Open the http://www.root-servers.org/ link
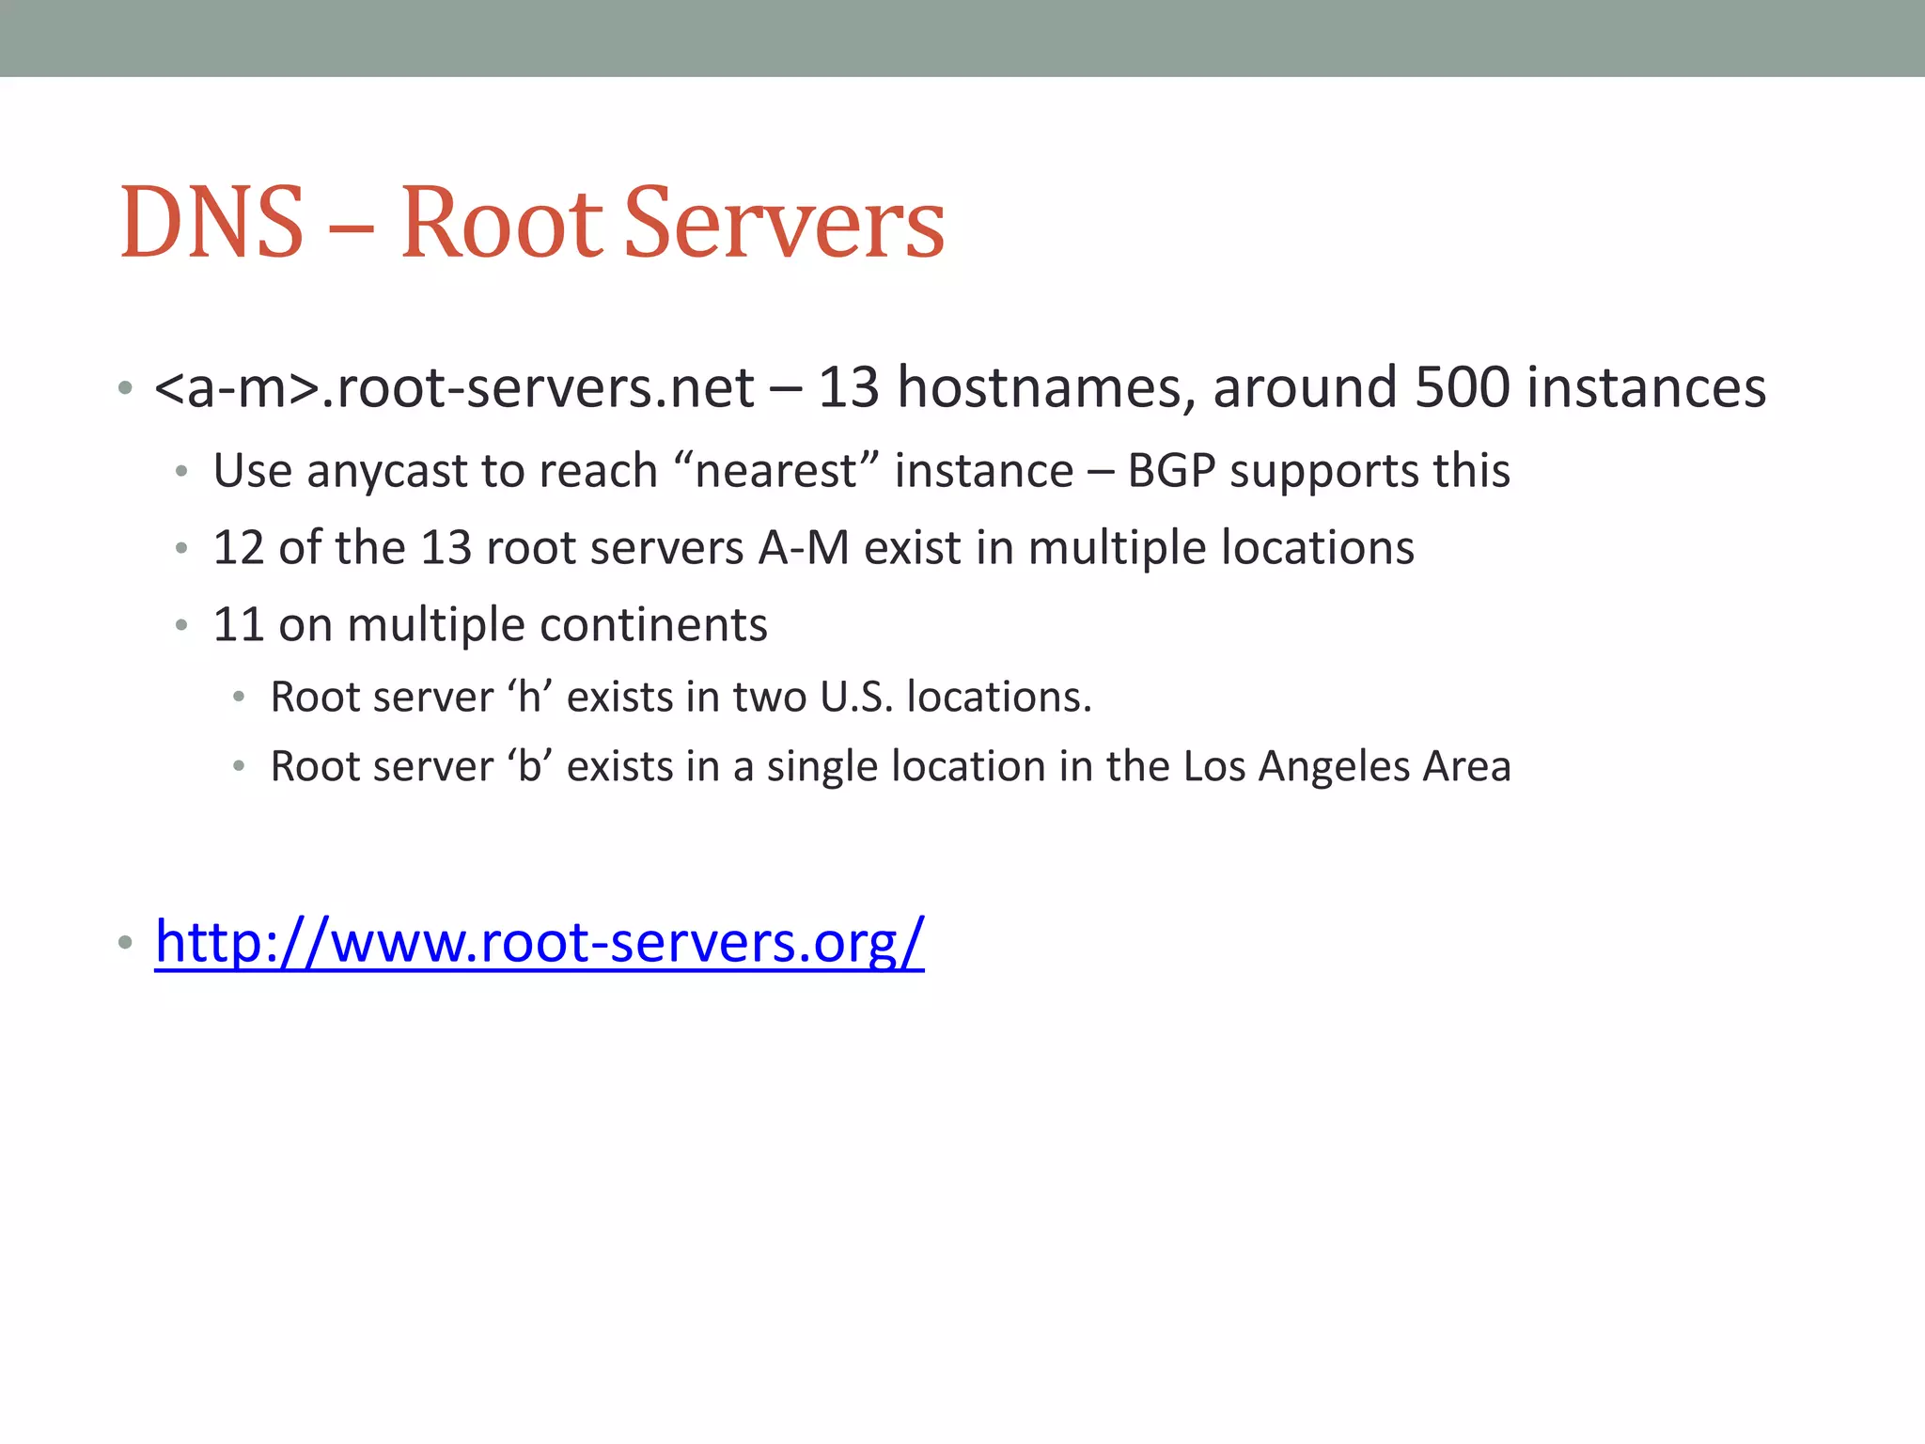The height and width of the screenshot is (1444, 1925). [540, 942]
